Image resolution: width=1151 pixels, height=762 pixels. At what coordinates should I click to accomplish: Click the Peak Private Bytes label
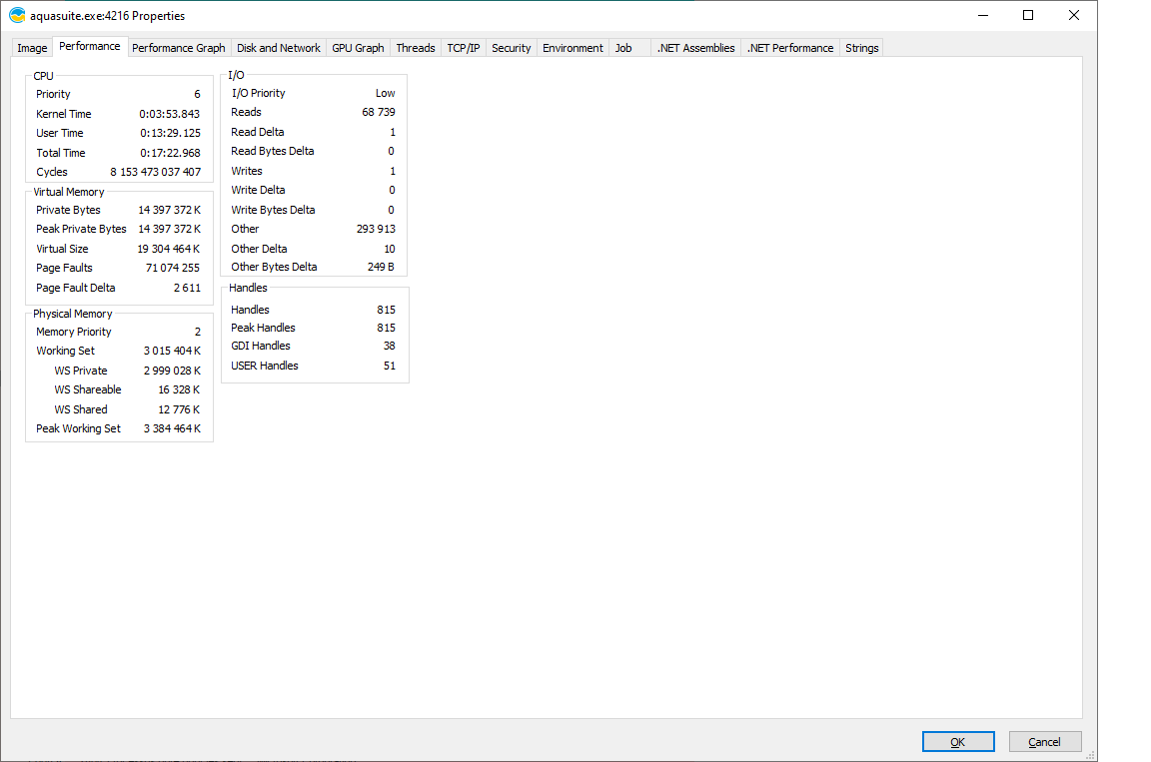(81, 229)
